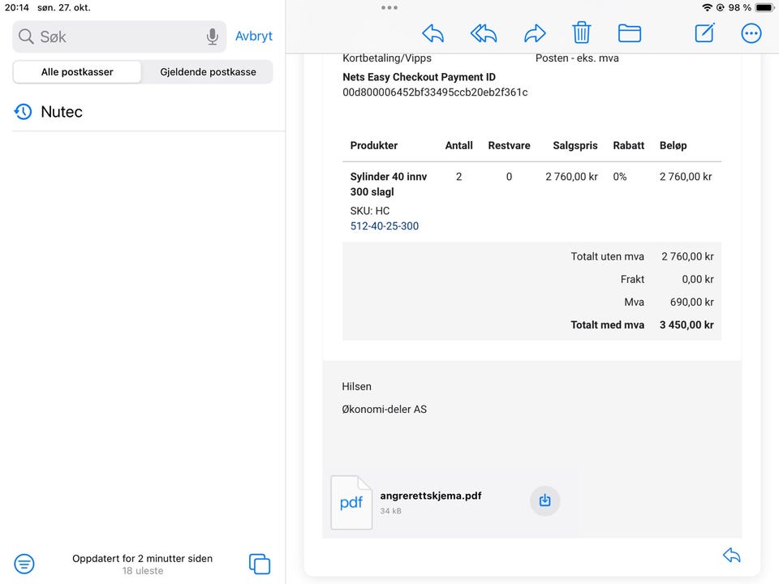Select the Alle postkasser segment

[77, 72]
